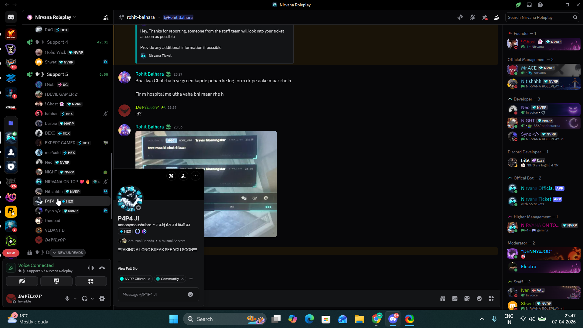
Task: Show hidden system tray icons
Action: click(482, 319)
